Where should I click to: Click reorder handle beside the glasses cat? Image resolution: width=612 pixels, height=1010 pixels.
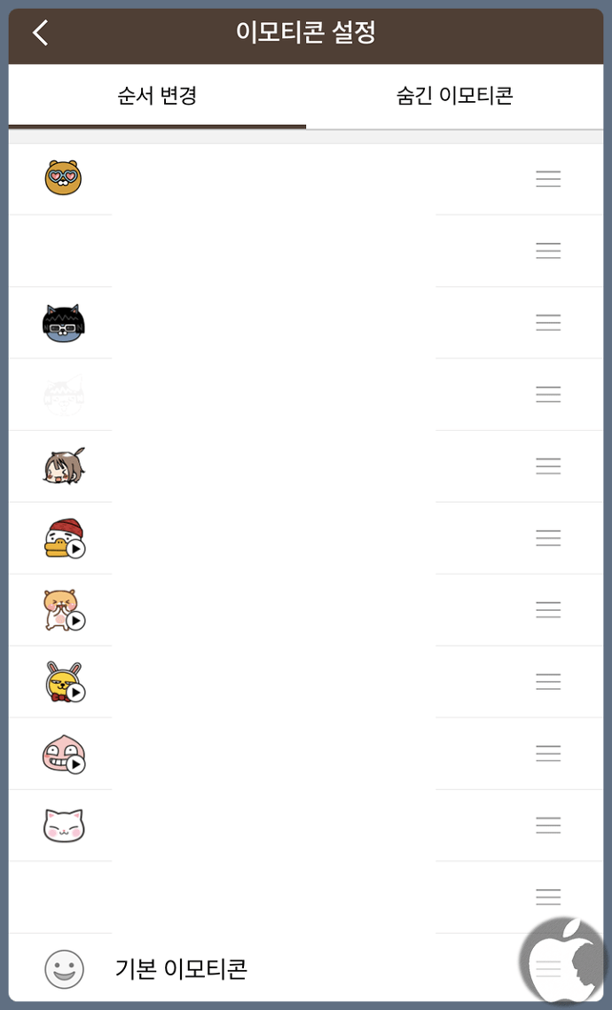coord(548,322)
